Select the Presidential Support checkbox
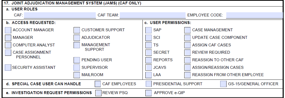This screenshot has width=285, height=98. [x=149, y=84]
